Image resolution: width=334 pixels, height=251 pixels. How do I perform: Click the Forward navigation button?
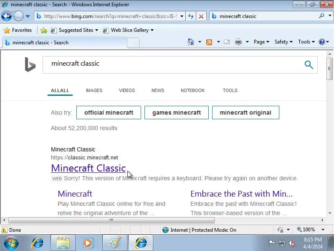coord(18,16)
